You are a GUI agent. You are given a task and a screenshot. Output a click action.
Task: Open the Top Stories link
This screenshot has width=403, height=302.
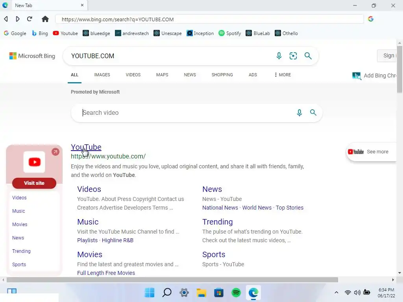click(x=290, y=208)
